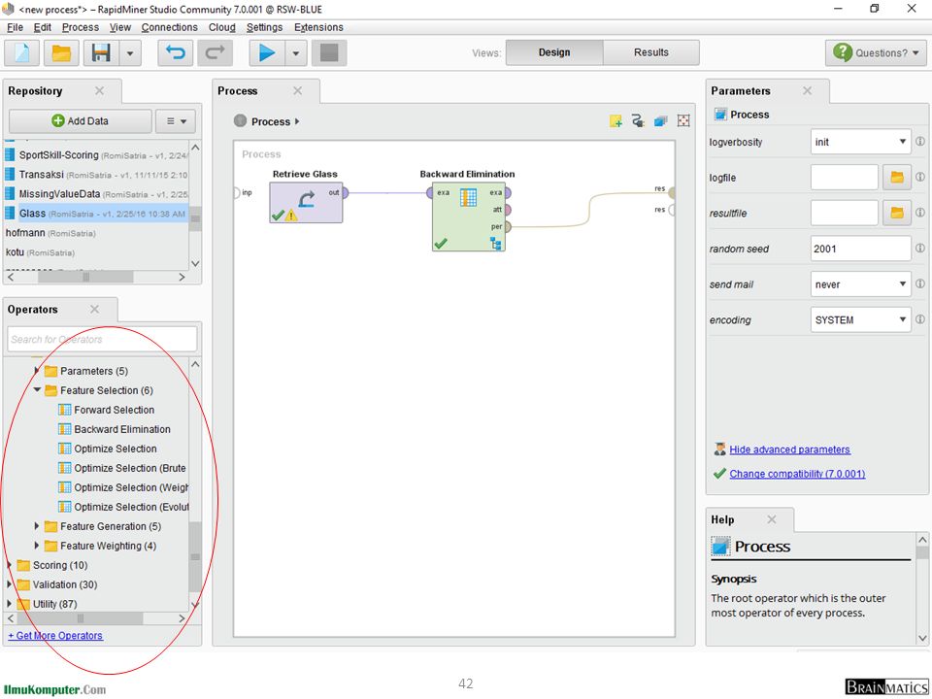Screen dimensions: 932x699
Task: Select SportSkill-Scoring in the repository
Action: coord(96,155)
